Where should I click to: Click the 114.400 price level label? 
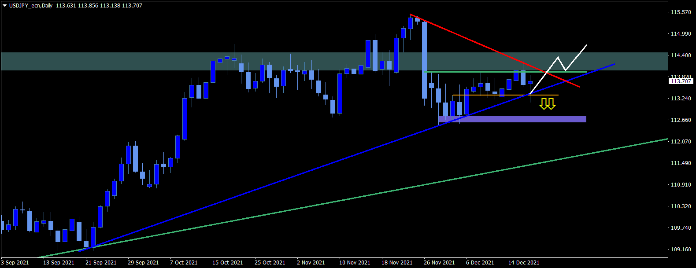point(681,55)
